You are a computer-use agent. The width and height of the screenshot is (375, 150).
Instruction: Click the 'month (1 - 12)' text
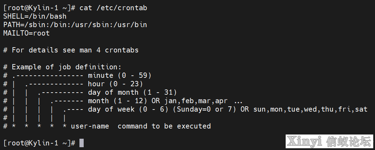tap(118, 101)
